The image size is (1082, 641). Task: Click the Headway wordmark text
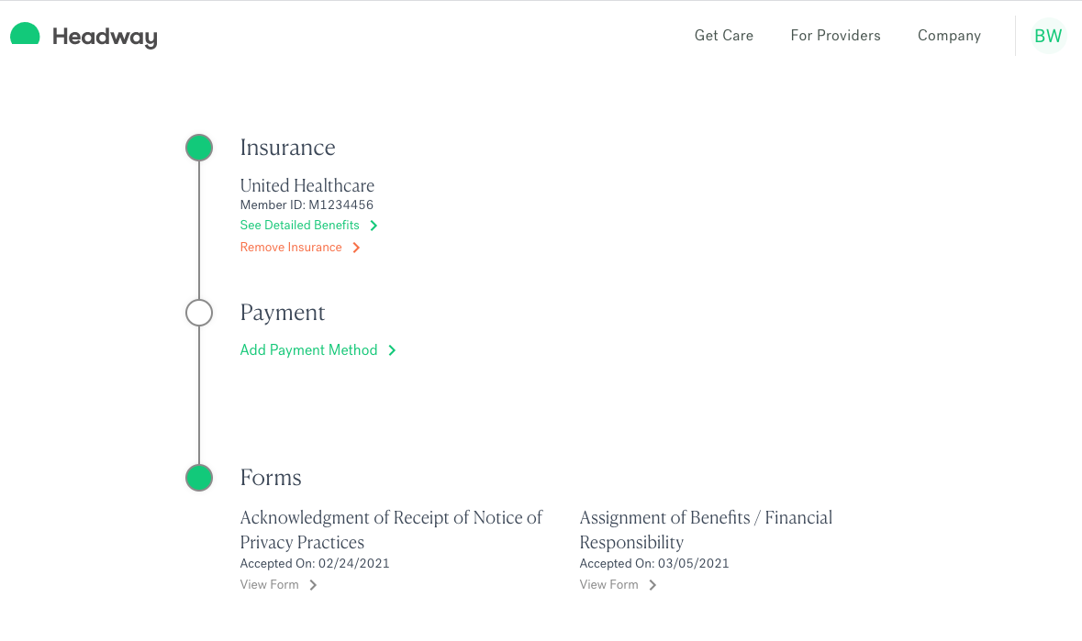point(105,37)
